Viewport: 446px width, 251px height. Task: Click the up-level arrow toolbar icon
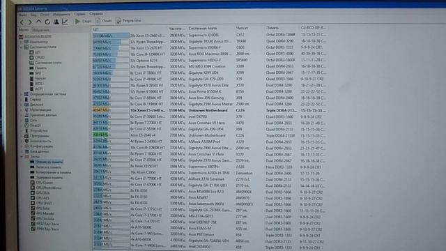coord(39,22)
